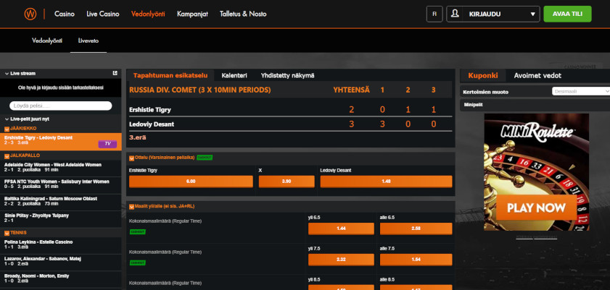610x290 pixels.
Task: Select the Kalenteri tab
Action: click(234, 76)
